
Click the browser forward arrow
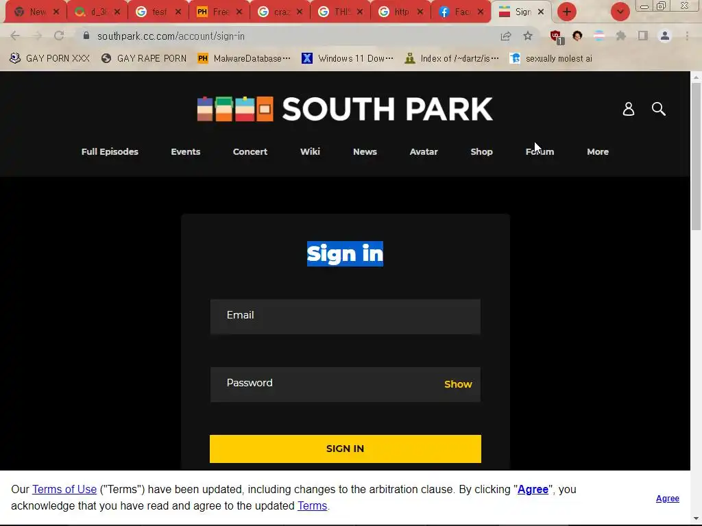37,36
